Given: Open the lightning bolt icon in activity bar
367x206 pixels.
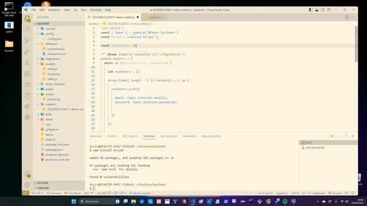Looking at the screenshot, I should 28,117.
